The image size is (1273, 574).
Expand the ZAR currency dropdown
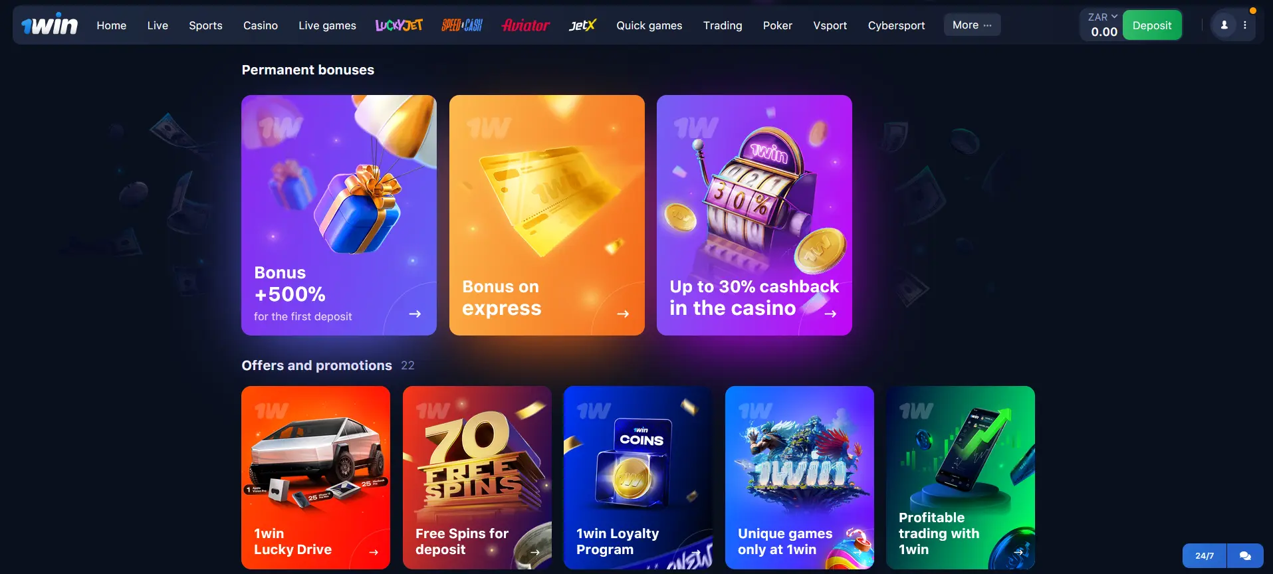[1102, 17]
